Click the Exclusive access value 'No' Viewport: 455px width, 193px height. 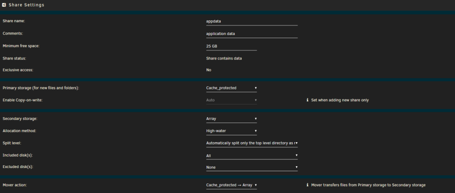(x=209, y=70)
